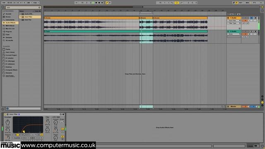Screen dimensions: 265x149
Task: Click the Punch-Out switch icon
Action: pyautogui.click(x=181, y=3)
